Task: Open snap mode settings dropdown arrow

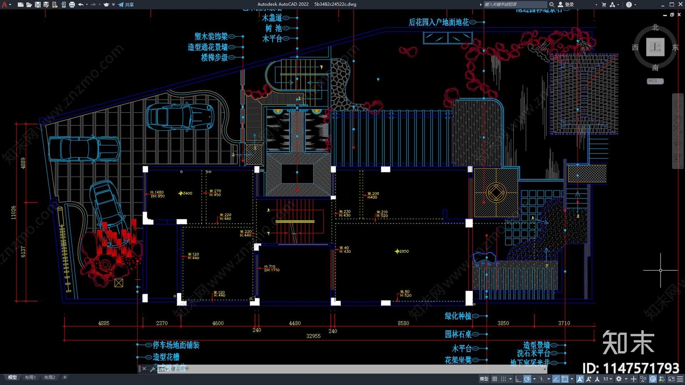Action: 510,379
